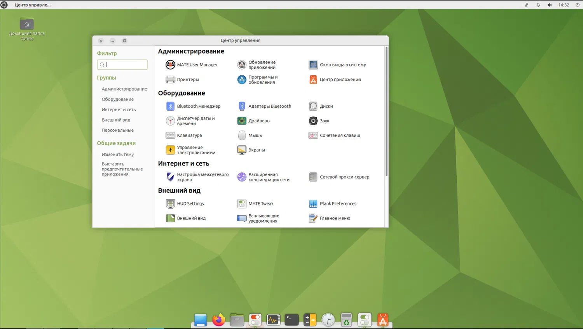Open Экраны display settings
The image size is (583, 329).
[251, 150]
